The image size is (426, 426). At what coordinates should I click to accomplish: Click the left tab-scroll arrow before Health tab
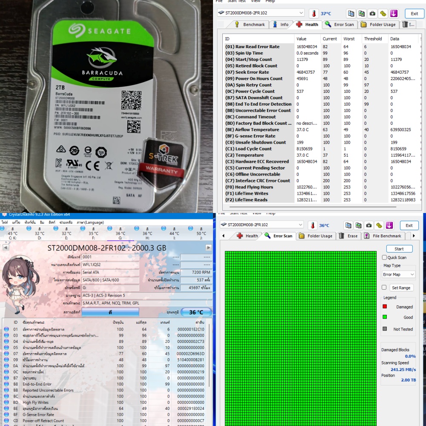point(223,236)
